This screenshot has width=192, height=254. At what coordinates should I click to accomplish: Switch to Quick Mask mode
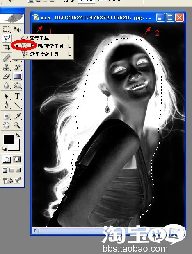pyautogui.click(x=17, y=160)
